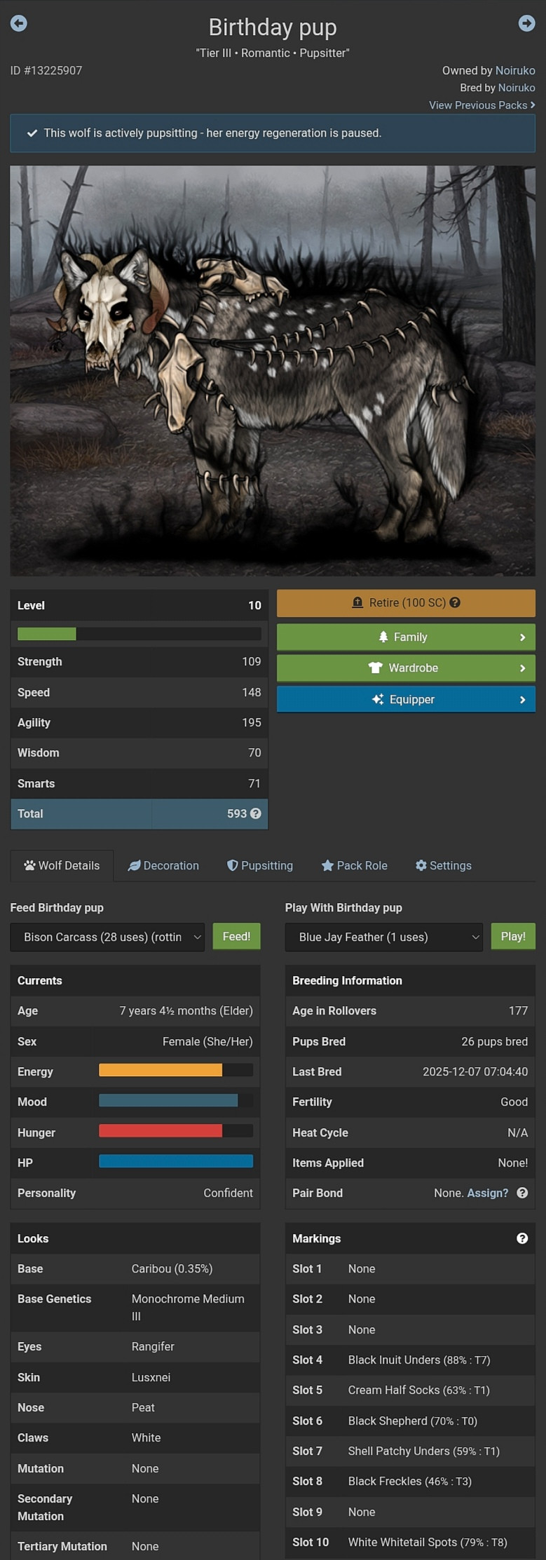Image resolution: width=546 pixels, height=1560 pixels.
Task: Go to next wolf with right arrow
Action: (526, 23)
